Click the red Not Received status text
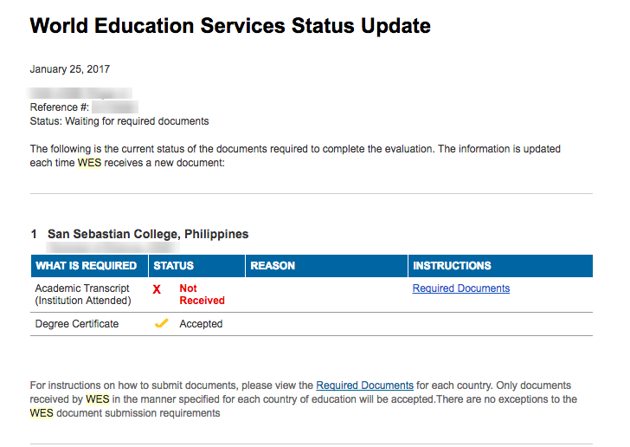 [x=202, y=295]
